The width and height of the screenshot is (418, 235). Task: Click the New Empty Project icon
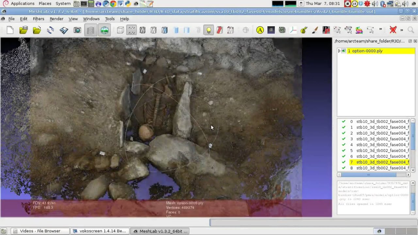[10, 30]
